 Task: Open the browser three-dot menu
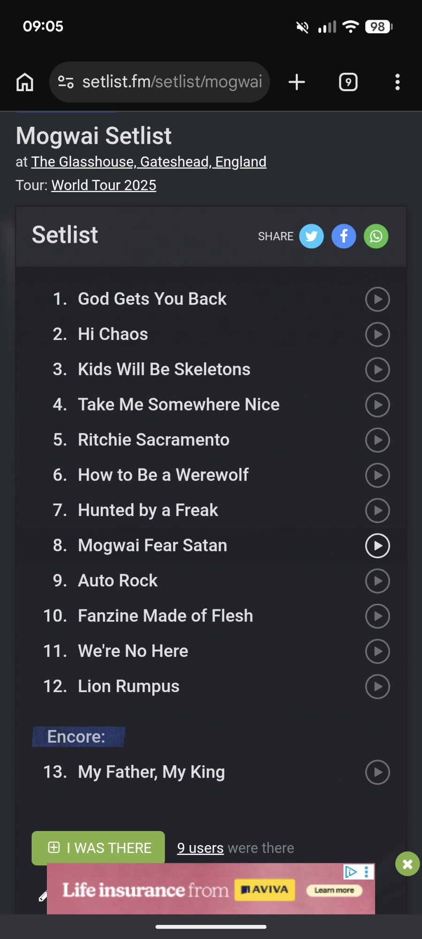tap(397, 82)
